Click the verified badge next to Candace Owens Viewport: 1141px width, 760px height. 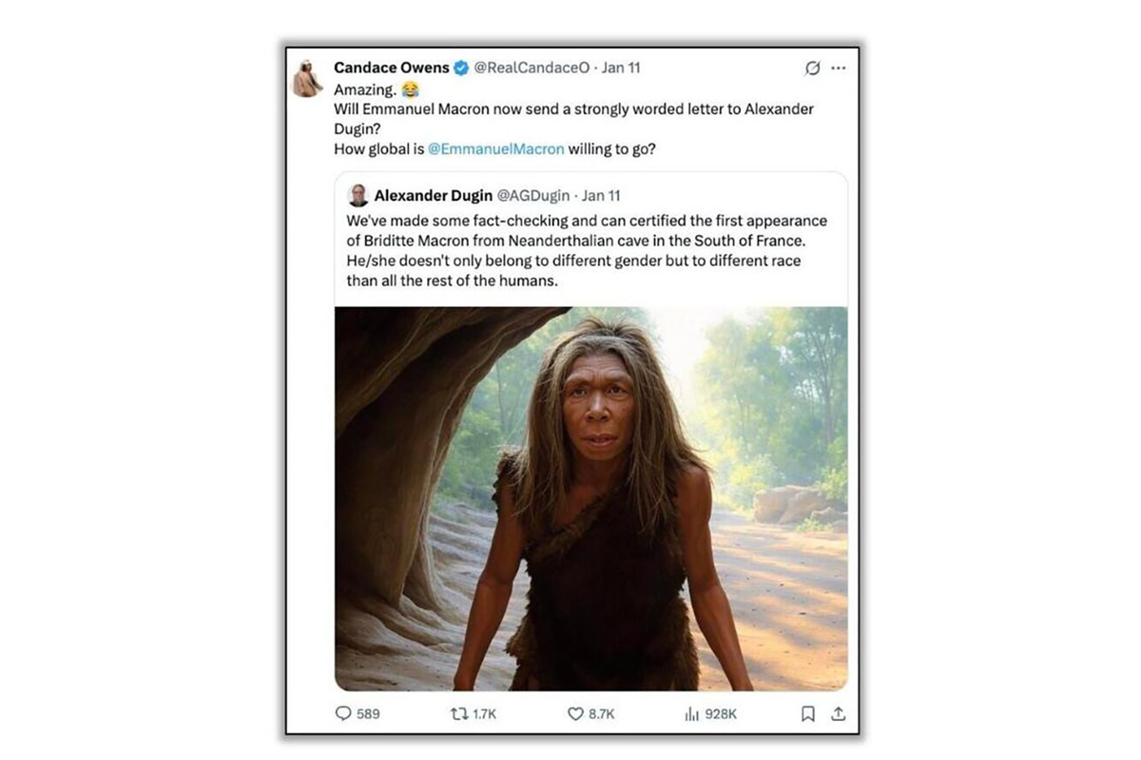click(460, 68)
